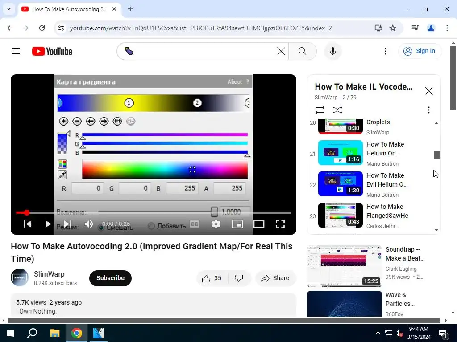Like the video

(212, 278)
